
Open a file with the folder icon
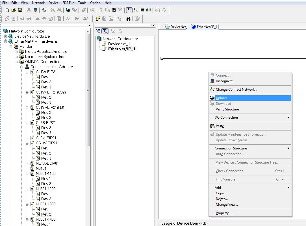(x=14, y=10)
